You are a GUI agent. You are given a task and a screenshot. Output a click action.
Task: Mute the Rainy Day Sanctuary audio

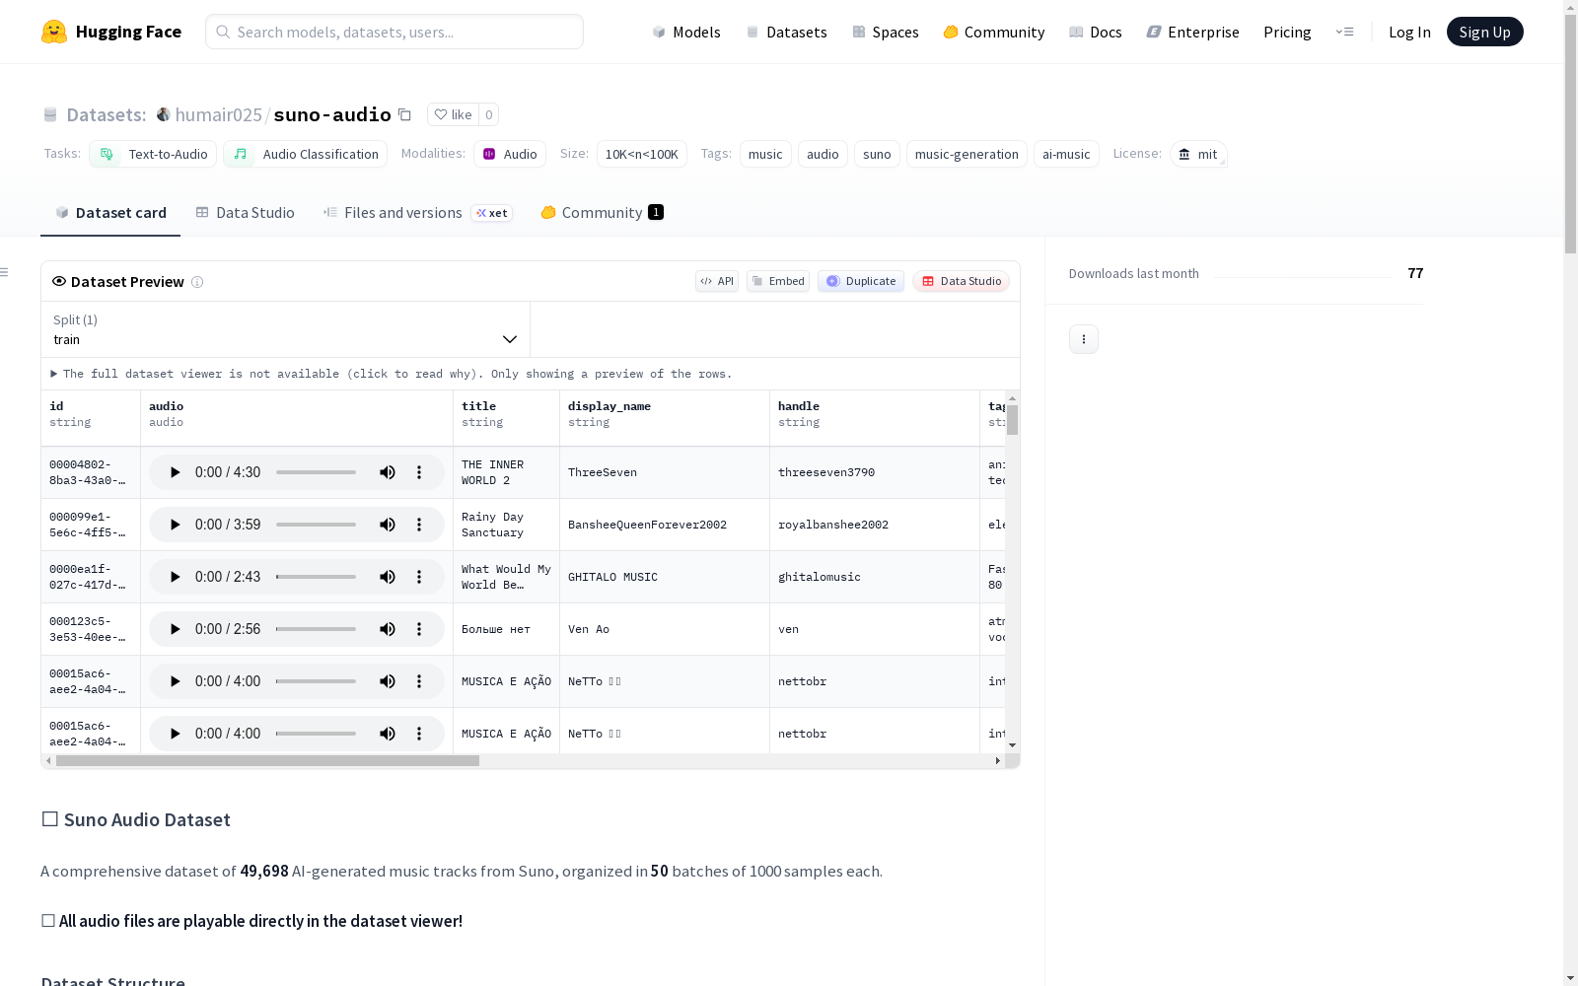pos(388,525)
